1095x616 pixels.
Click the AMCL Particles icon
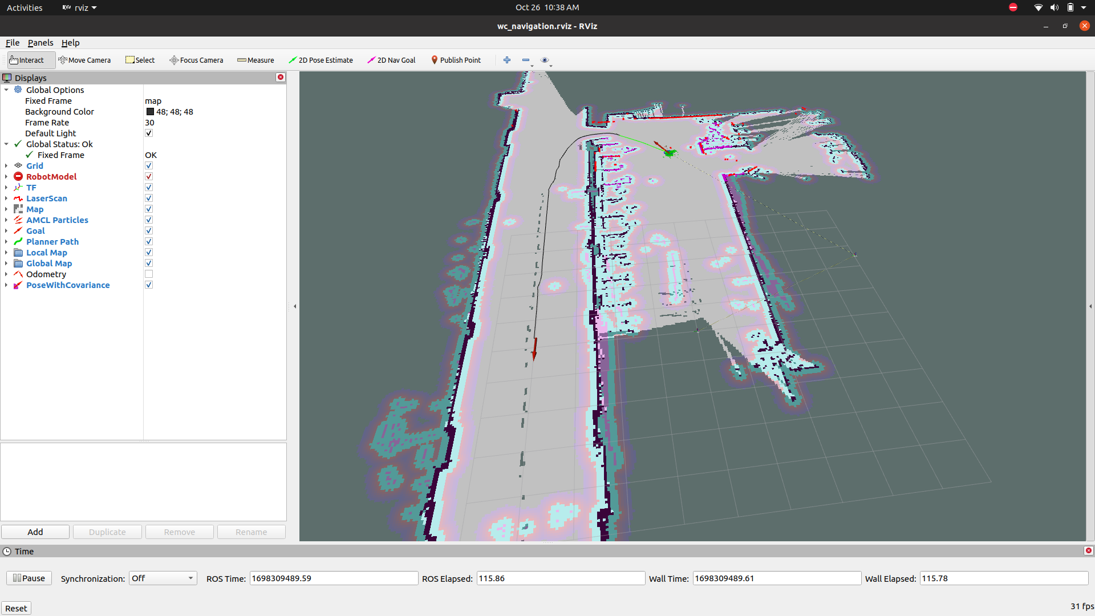tap(18, 220)
